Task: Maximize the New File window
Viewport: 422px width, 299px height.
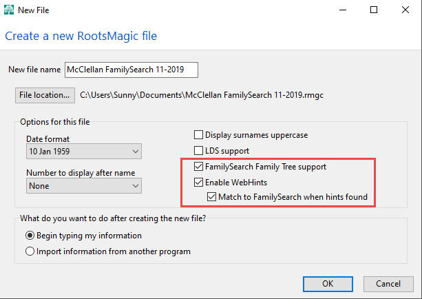Action: (374, 10)
